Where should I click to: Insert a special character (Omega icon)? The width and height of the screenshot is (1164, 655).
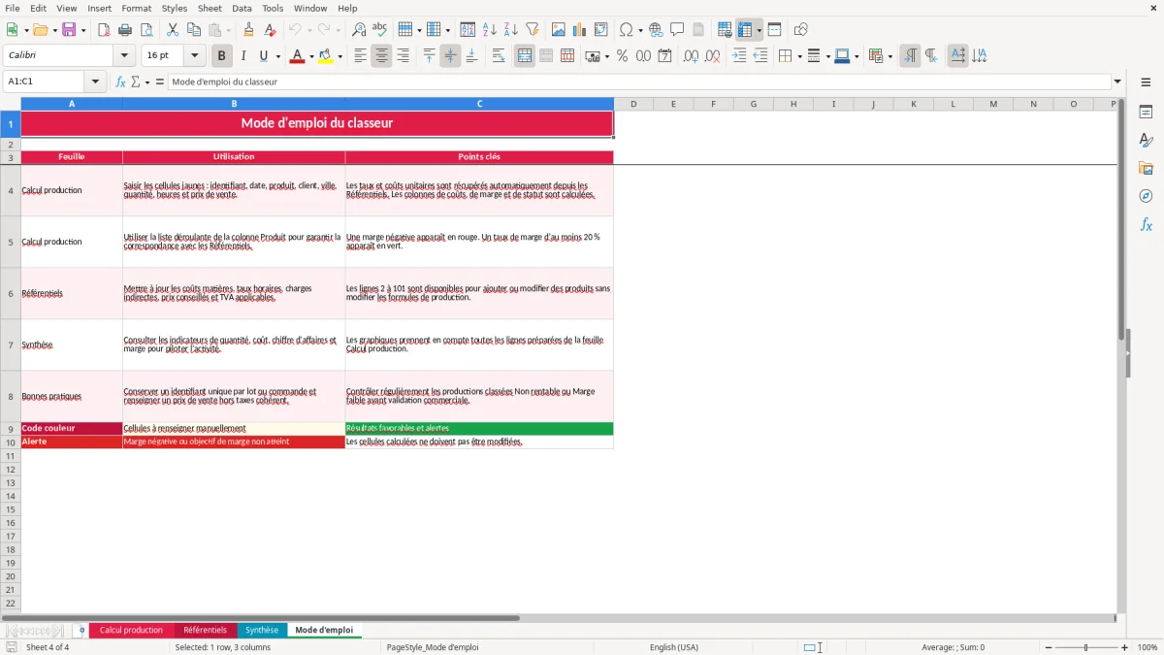pos(627,30)
